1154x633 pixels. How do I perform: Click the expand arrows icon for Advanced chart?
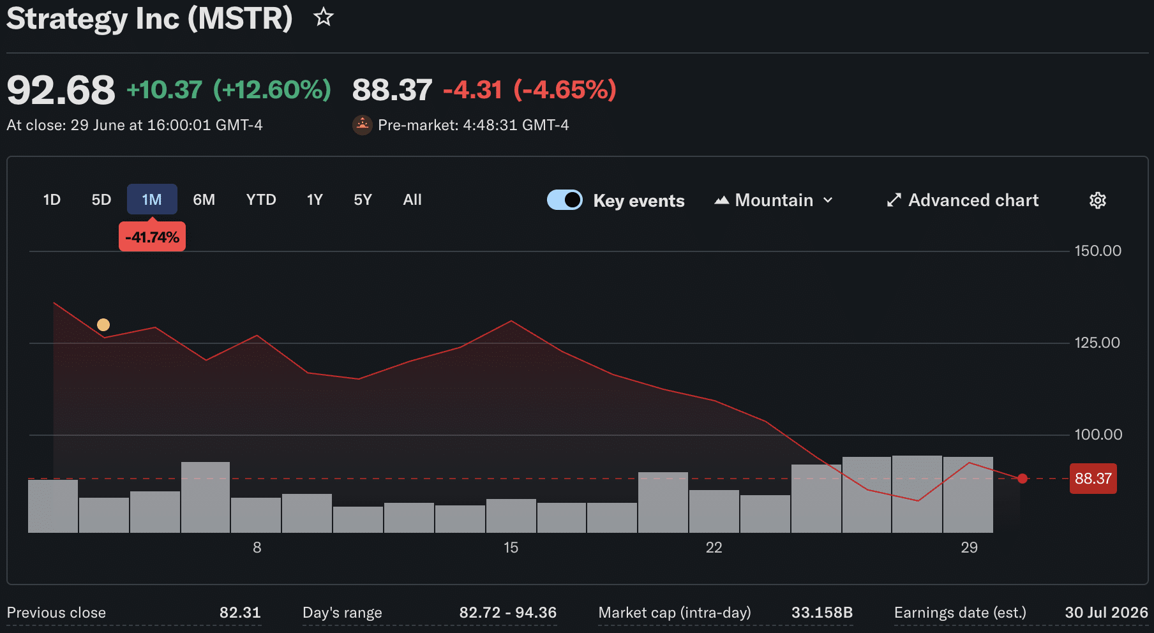[x=894, y=200]
